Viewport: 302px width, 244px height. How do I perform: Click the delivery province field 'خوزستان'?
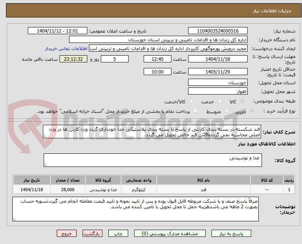[218, 83]
